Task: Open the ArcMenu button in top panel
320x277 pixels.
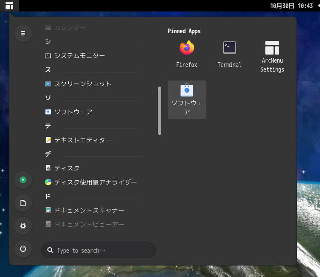Action: pos(9,6)
